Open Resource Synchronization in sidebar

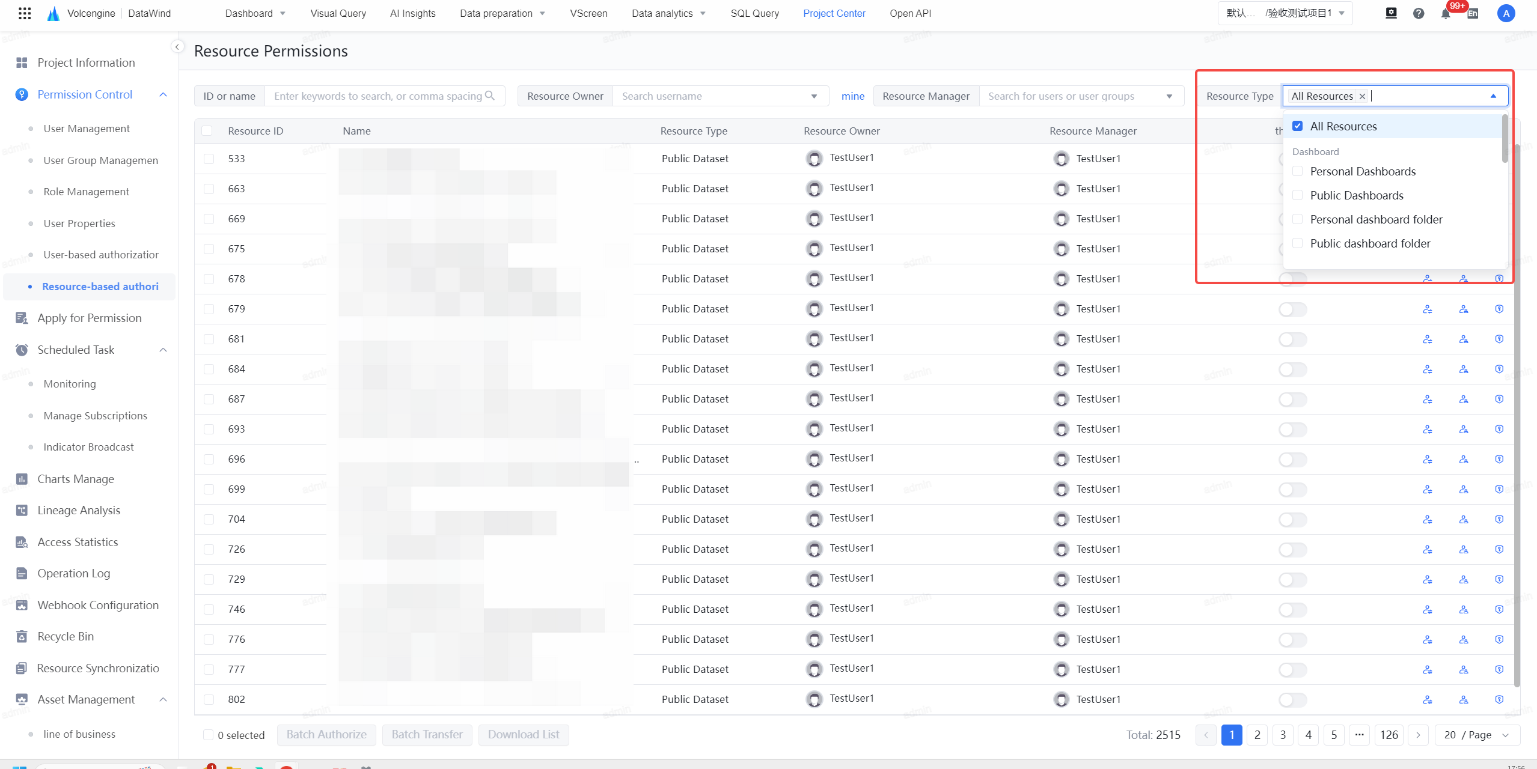tap(98, 668)
